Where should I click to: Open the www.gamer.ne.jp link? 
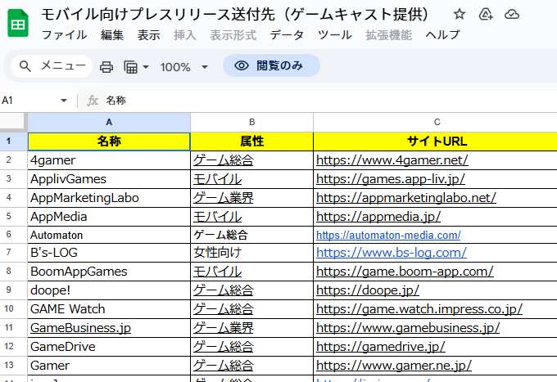point(394,366)
